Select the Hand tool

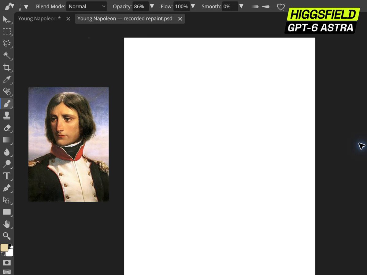pyautogui.click(x=7, y=224)
